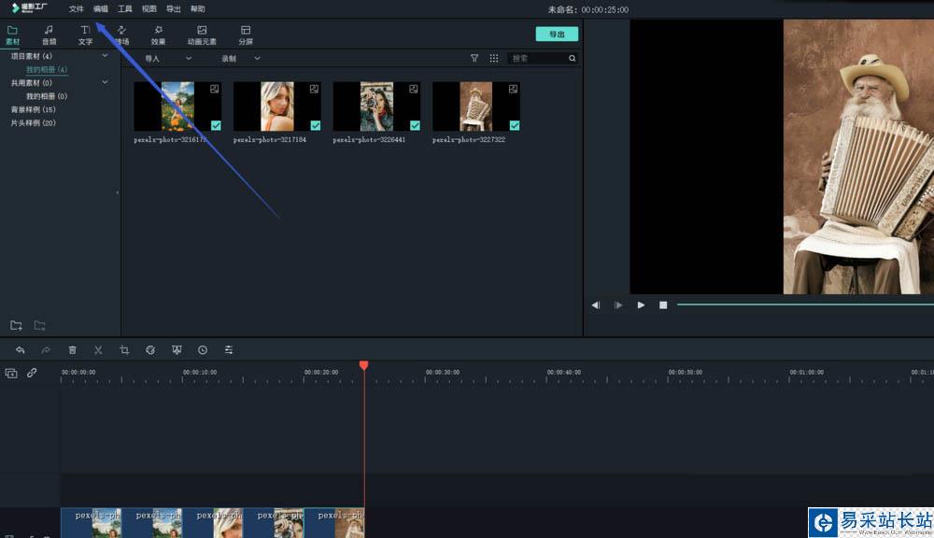The width and height of the screenshot is (934, 538).
Task: Open the 效果 effects tab
Action: pos(158,35)
